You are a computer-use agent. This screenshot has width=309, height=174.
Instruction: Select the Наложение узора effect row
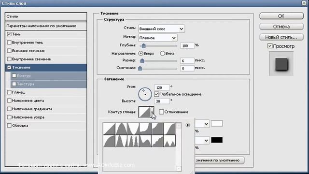point(46,117)
